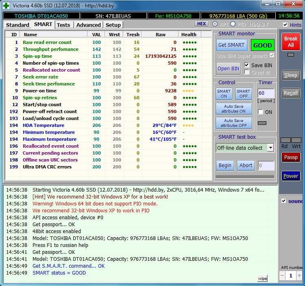
Task: Click the Health column header
Action: [x=189, y=35]
